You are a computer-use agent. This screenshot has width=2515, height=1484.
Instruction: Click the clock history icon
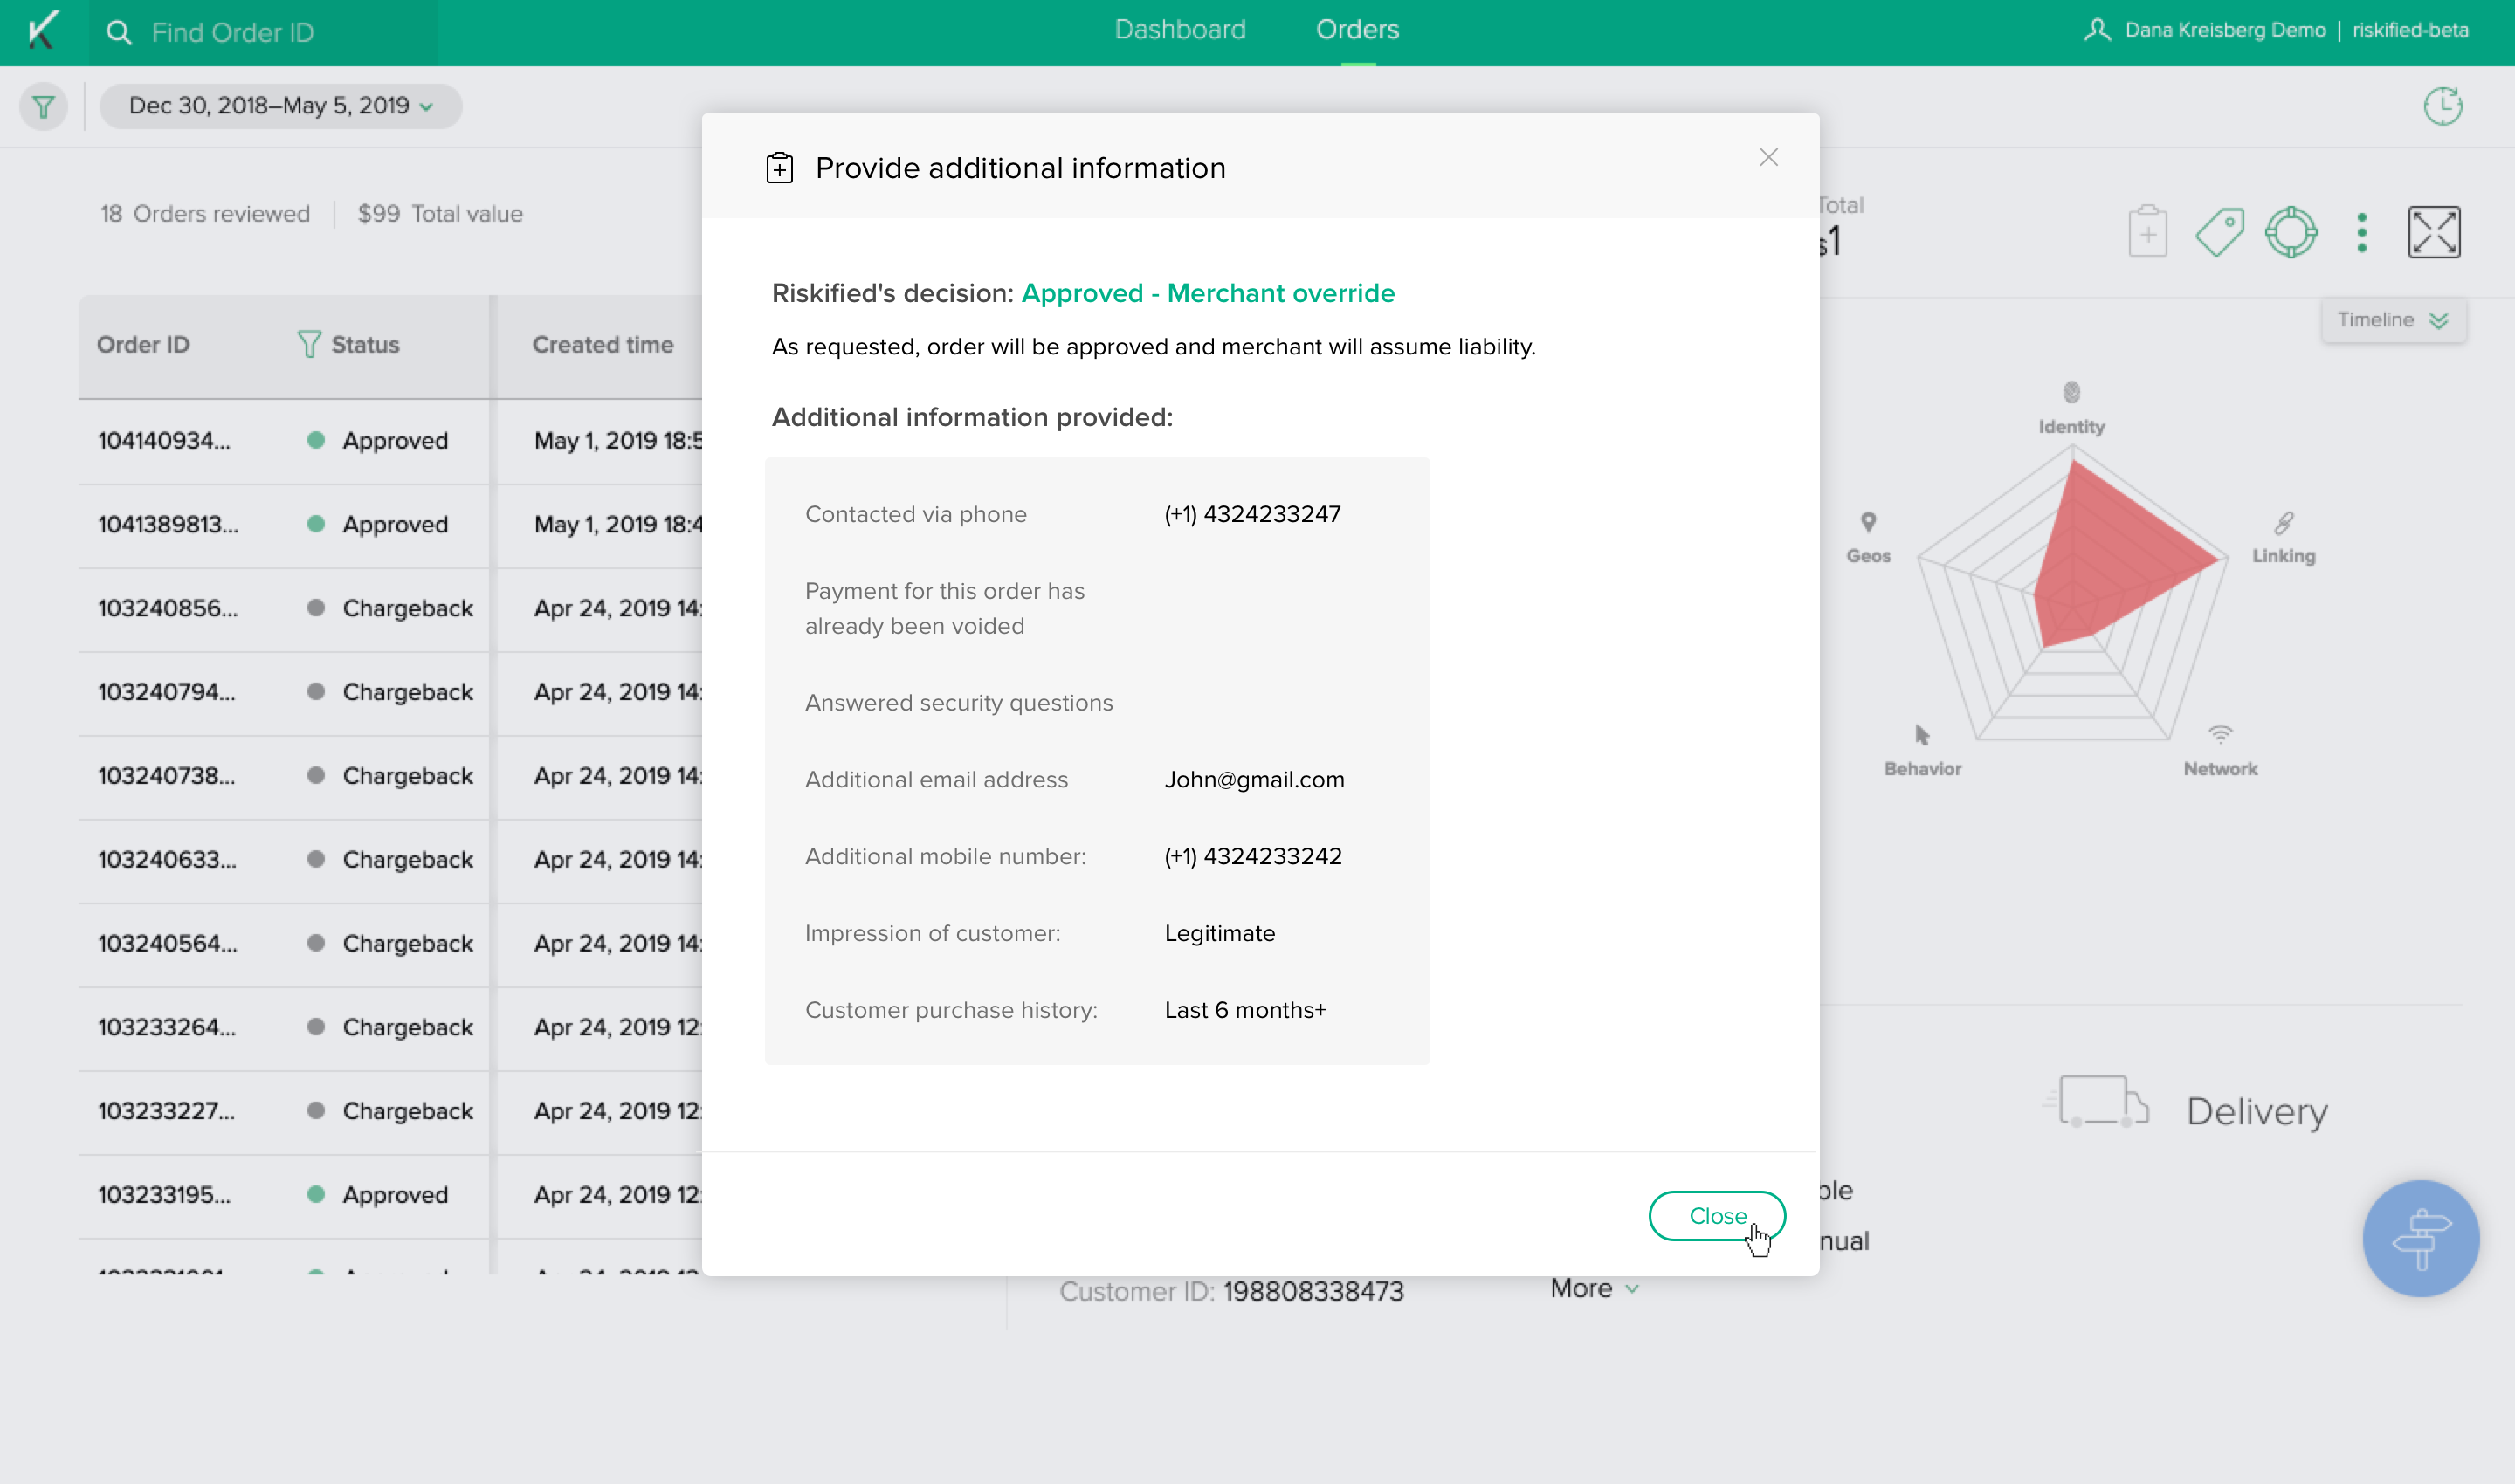click(2443, 106)
